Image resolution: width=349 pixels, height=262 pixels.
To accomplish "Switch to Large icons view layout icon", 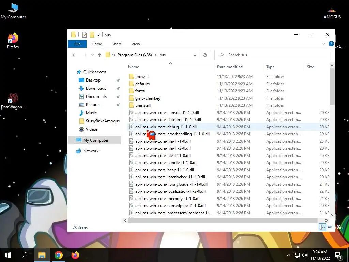I will (330, 227).
